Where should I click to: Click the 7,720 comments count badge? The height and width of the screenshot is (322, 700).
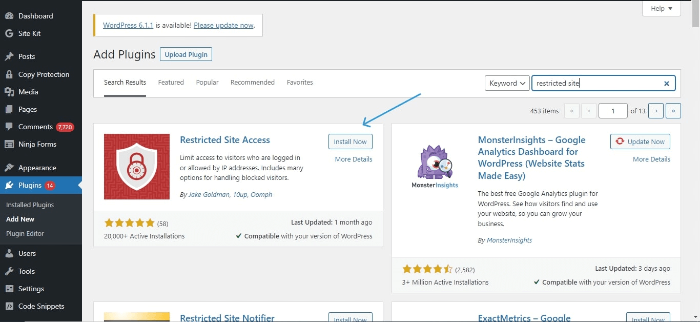[x=65, y=127]
